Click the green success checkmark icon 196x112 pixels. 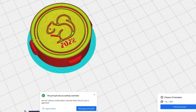pyautogui.click(x=43, y=96)
